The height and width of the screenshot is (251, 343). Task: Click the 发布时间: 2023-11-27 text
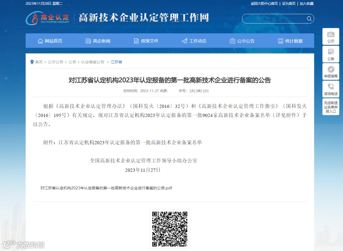click(141, 91)
